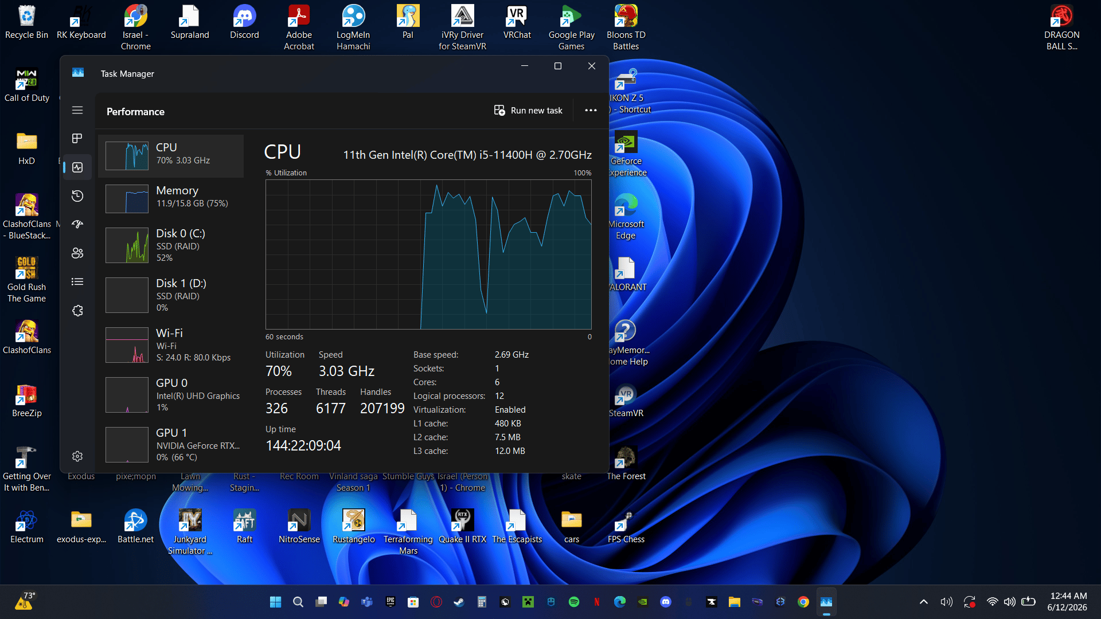Select GPU 0 Intel UHD Graphics entry
This screenshot has height=619, width=1101.
(x=171, y=394)
